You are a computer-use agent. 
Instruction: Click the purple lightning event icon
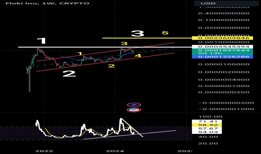point(134,105)
